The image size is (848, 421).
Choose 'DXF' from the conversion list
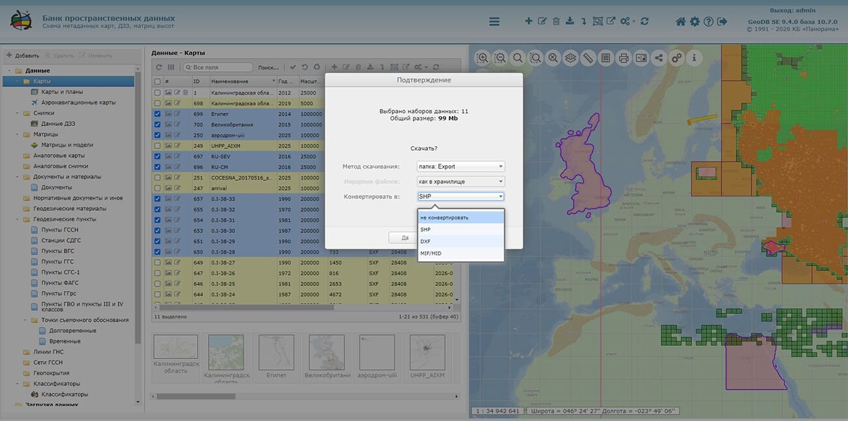click(x=461, y=242)
